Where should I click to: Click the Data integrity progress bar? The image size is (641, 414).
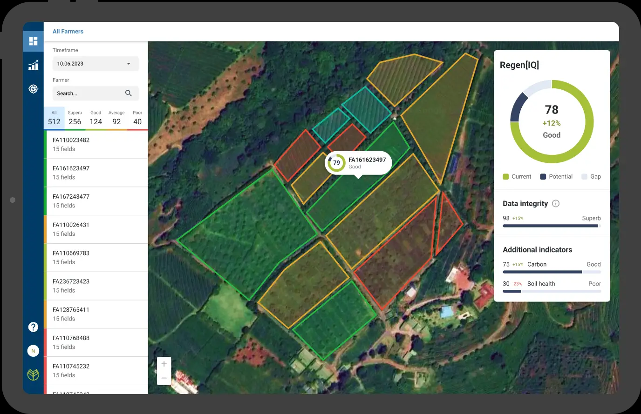point(552,226)
